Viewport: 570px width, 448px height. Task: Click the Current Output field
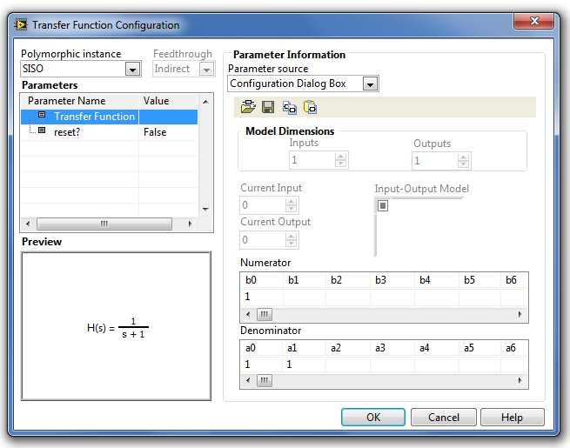(x=263, y=240)
